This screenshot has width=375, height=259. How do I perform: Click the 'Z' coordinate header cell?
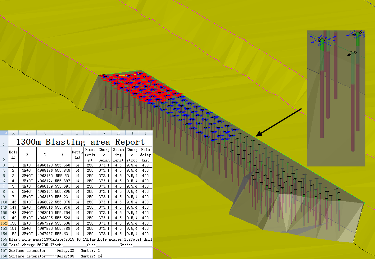pyautogui.click(x=62, y=155)
